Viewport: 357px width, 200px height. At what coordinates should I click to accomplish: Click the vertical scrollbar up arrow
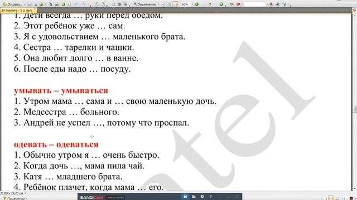point(355,16)
